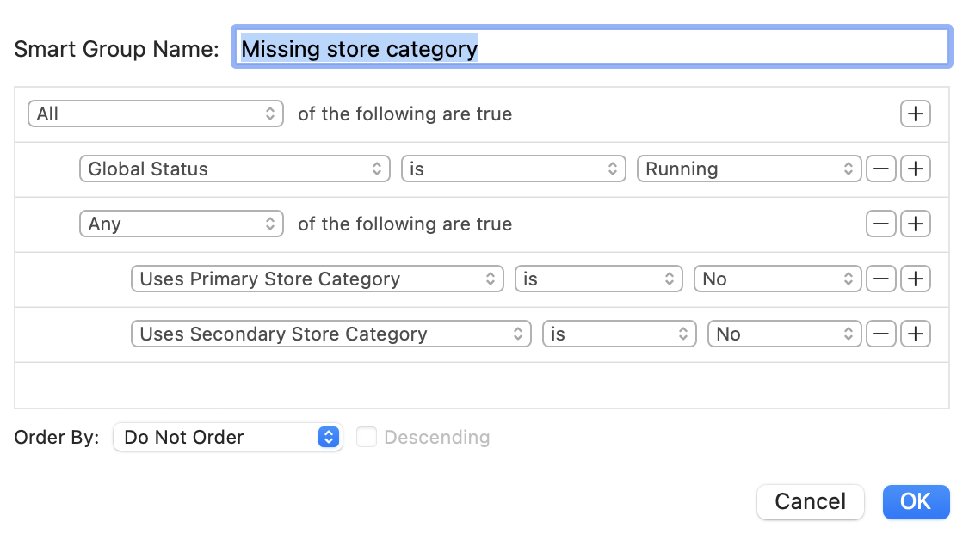Change the Running status value dropdown
The height and width of the screenshot is (540, 969).
coord(749,169)
